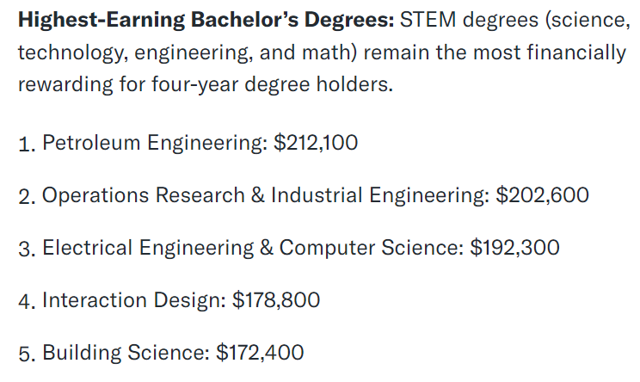This screenshot has width=640, height=382.
Task: Click the $192,300 salary value
Action: coord(514,248)
